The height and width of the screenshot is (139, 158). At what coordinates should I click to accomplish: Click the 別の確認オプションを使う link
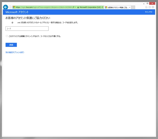tap(15, 52)
